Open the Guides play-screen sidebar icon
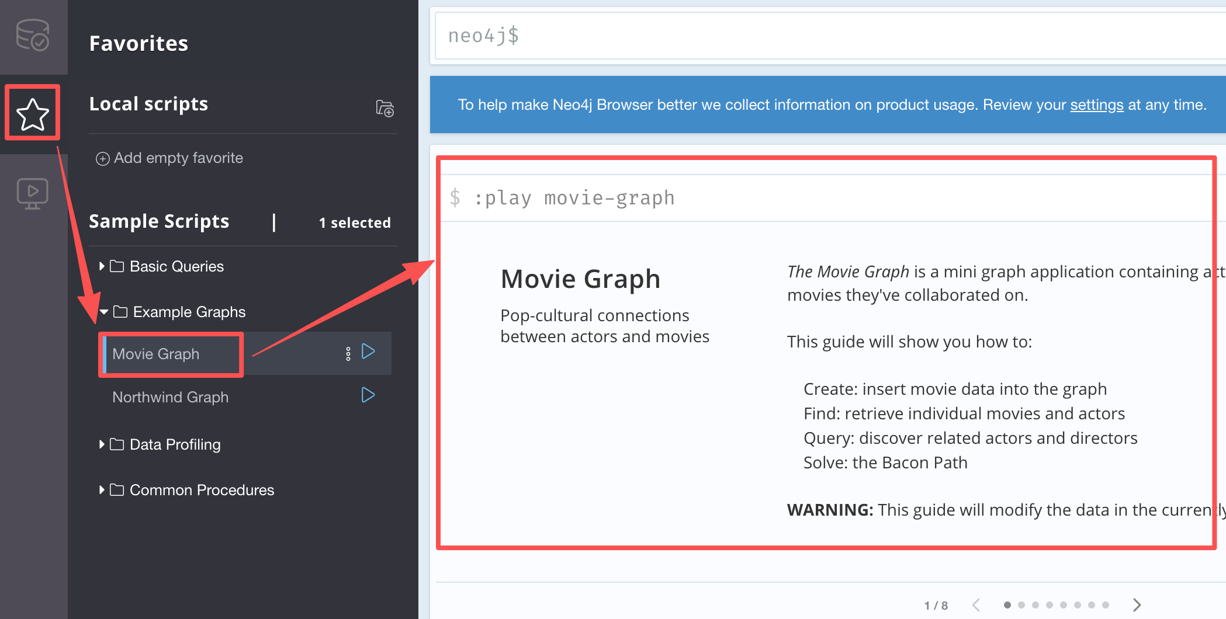1226x619 pixels. [33, 194]
